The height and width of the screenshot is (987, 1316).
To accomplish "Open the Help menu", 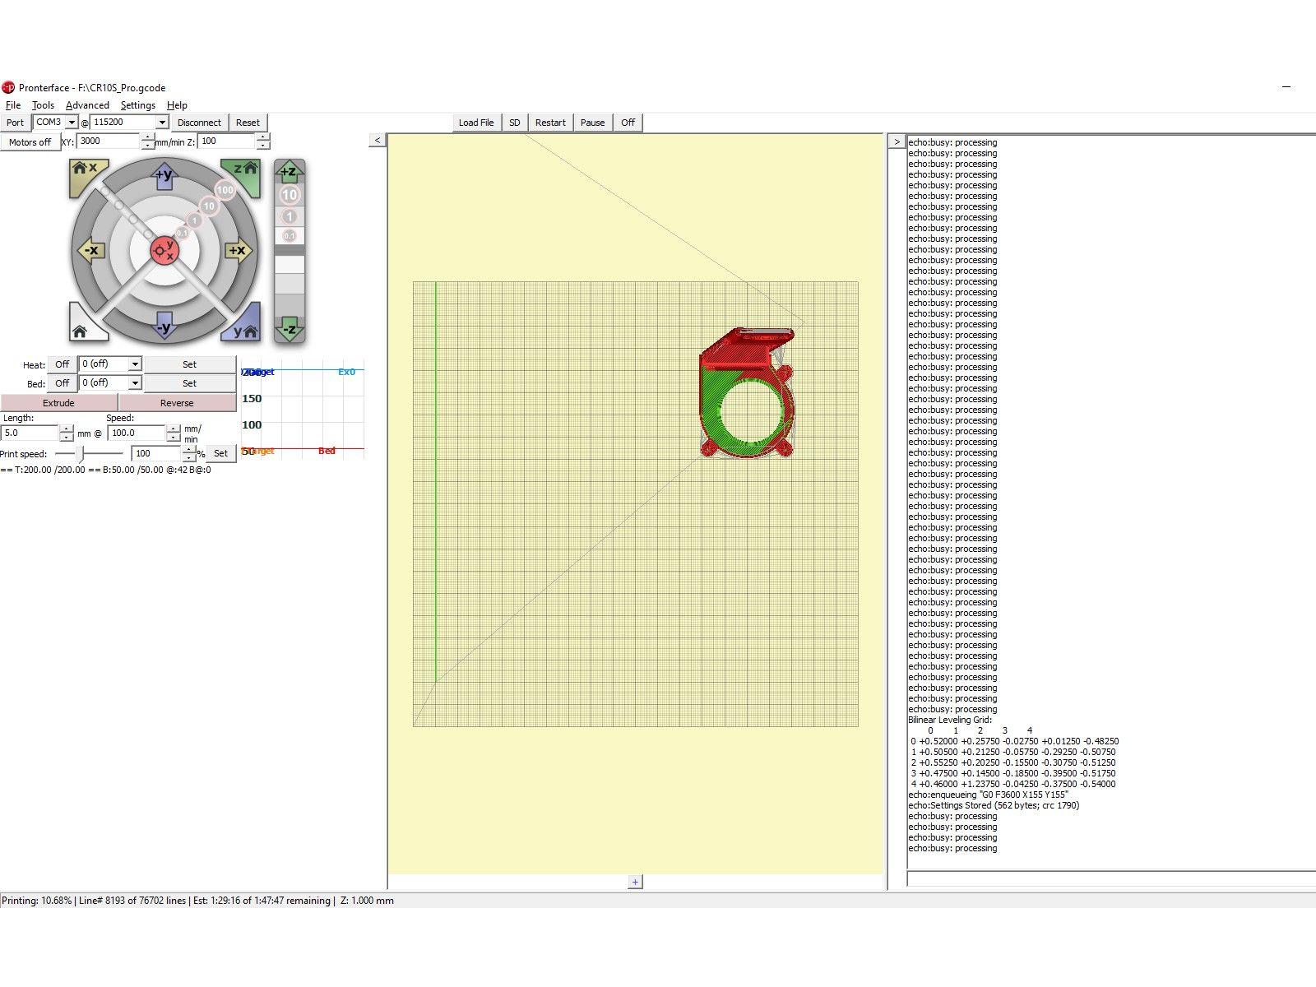I will click(177, 105).
